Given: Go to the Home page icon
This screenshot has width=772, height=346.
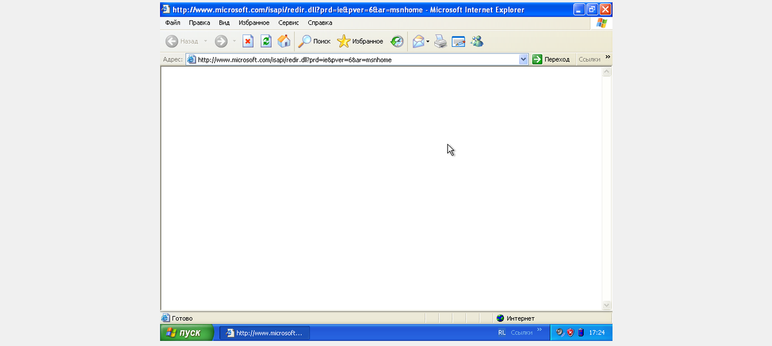Looking at the screenshot, I should pos(284,41).
